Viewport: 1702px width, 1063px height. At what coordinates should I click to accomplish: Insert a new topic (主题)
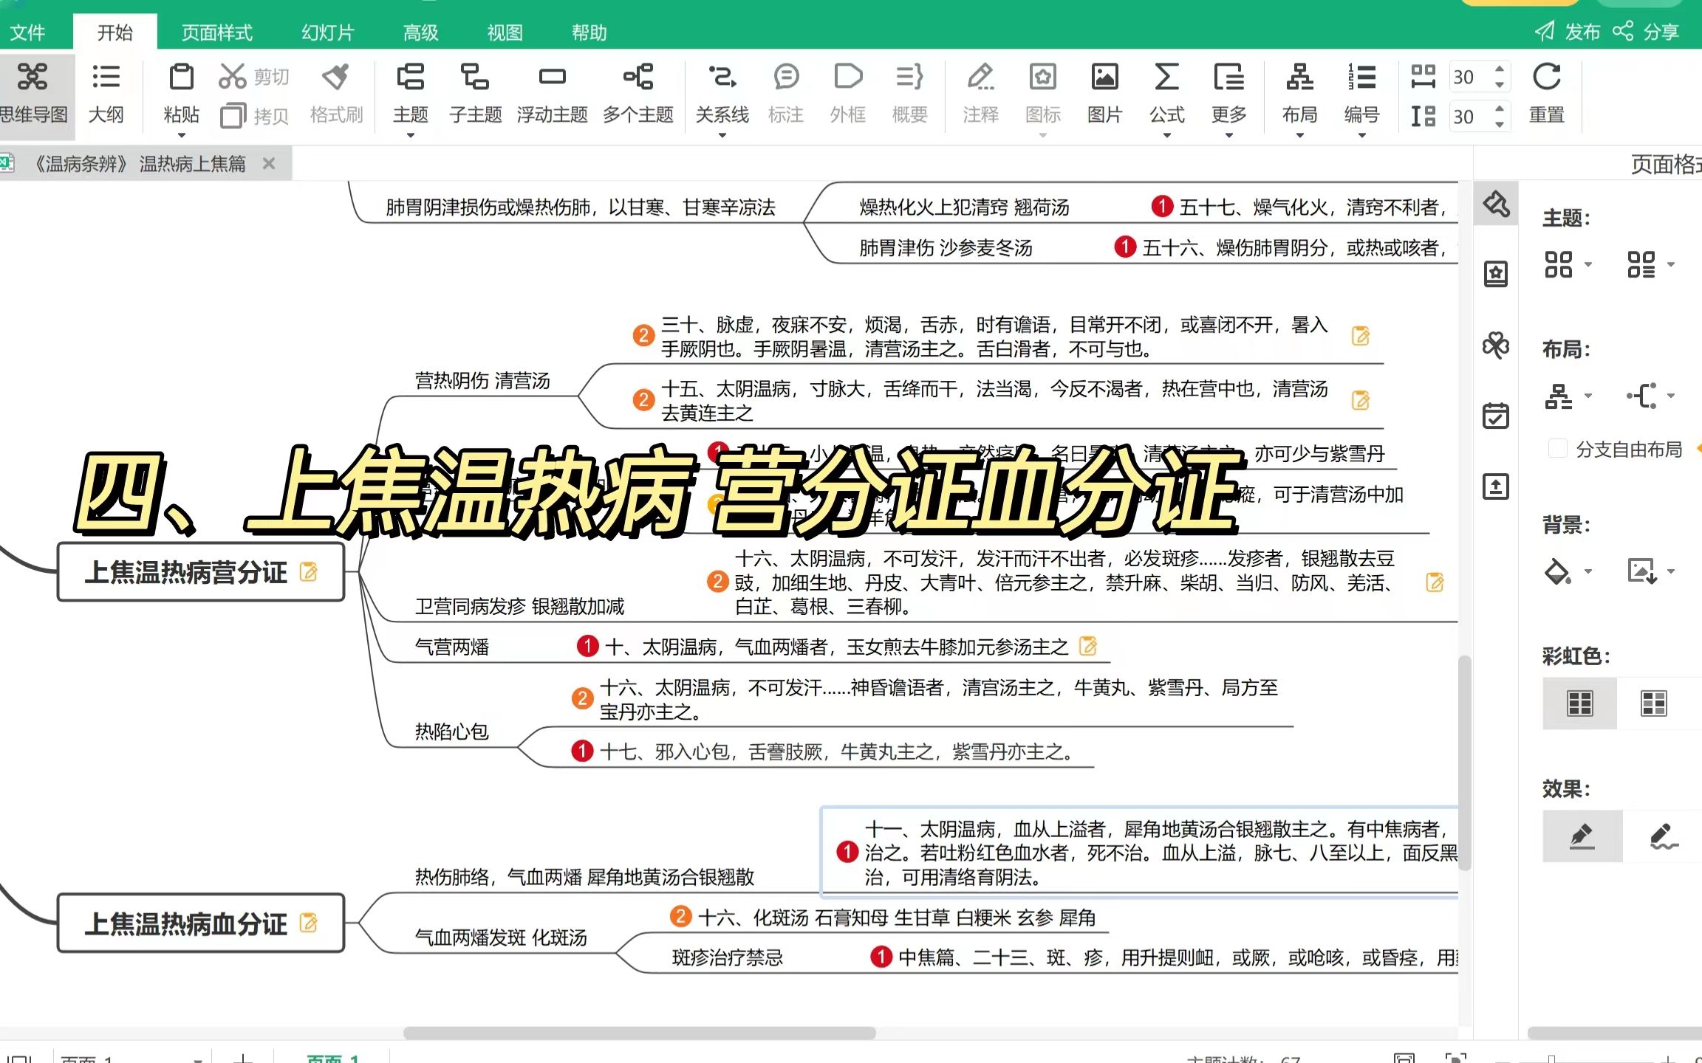click(410, 94)
